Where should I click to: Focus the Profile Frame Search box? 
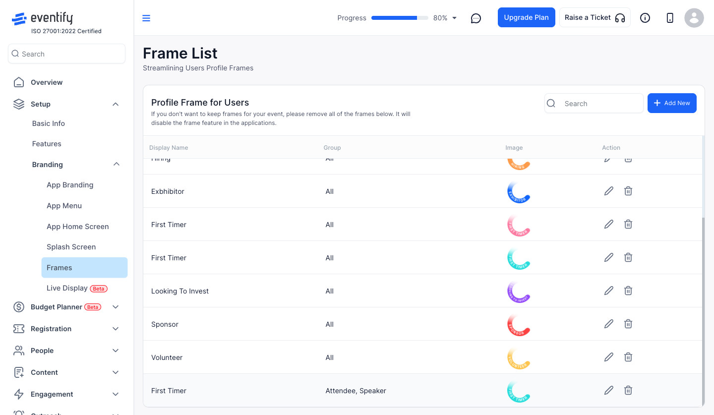[594, 103]
